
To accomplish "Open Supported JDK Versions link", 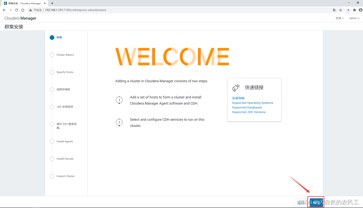I will click(x=249, y=112).
